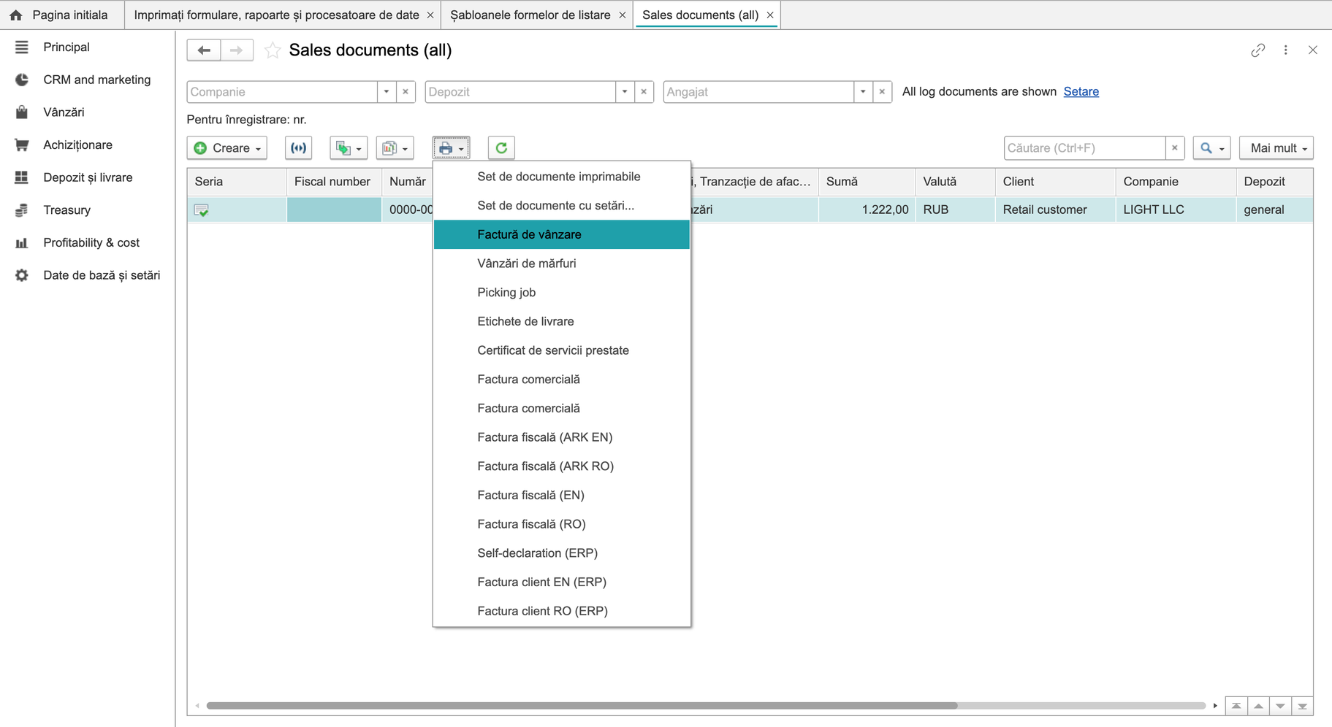The width and height of the screenshot is (1332, 727).
Task: Jump to the last row arrow button
Action: point(1303,706)
